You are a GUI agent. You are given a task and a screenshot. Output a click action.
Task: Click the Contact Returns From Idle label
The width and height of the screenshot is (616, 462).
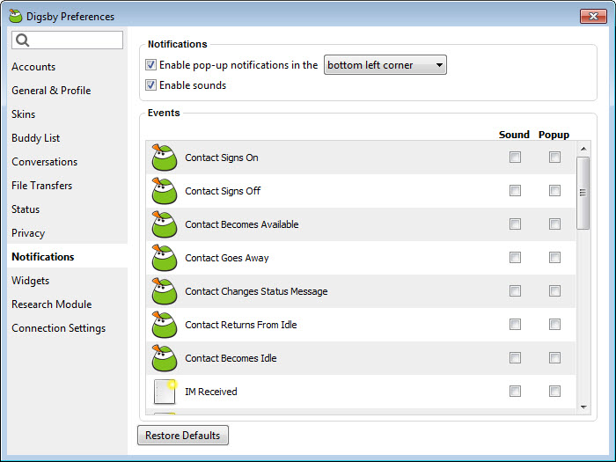point(241,325)
